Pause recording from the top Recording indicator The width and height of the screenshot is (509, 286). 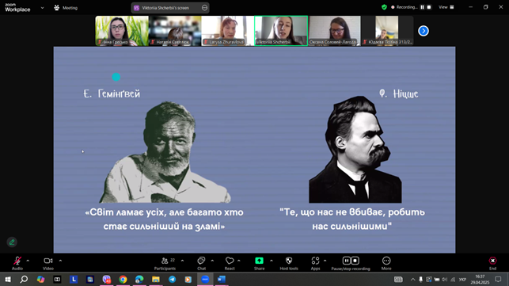pos(423,7)
